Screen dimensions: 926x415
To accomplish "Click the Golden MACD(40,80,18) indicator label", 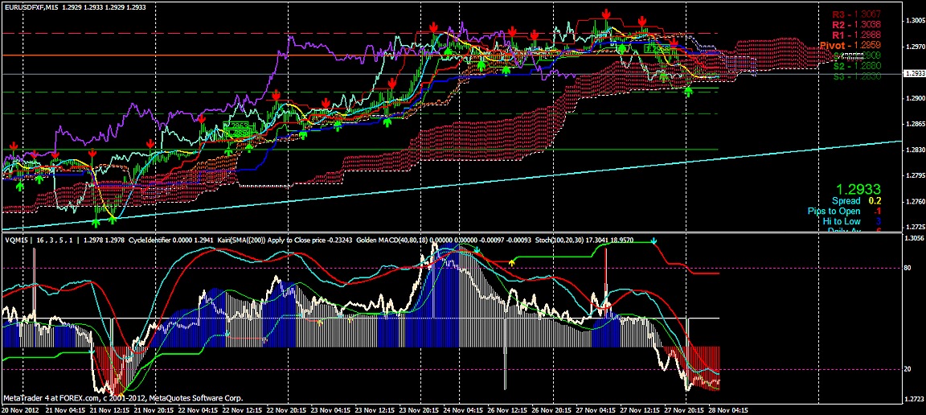I will tap(397, 239).
